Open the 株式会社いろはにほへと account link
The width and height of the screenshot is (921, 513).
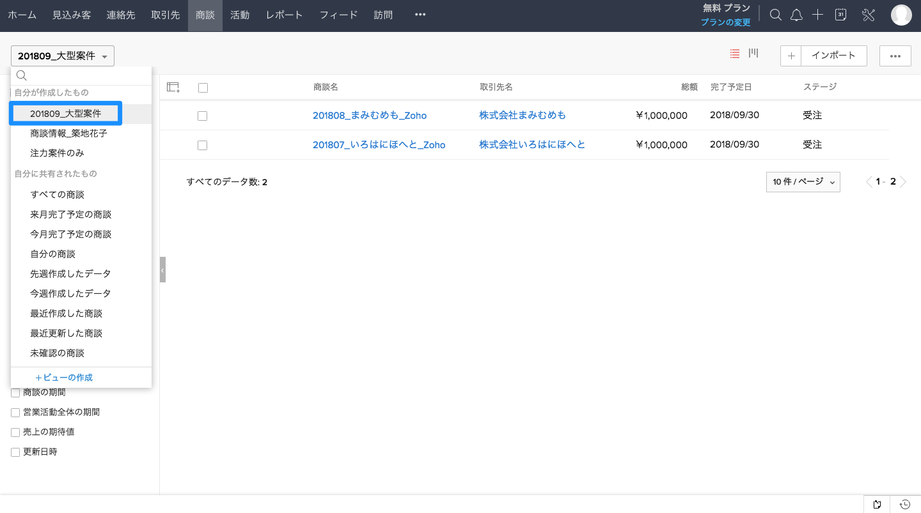532,145
